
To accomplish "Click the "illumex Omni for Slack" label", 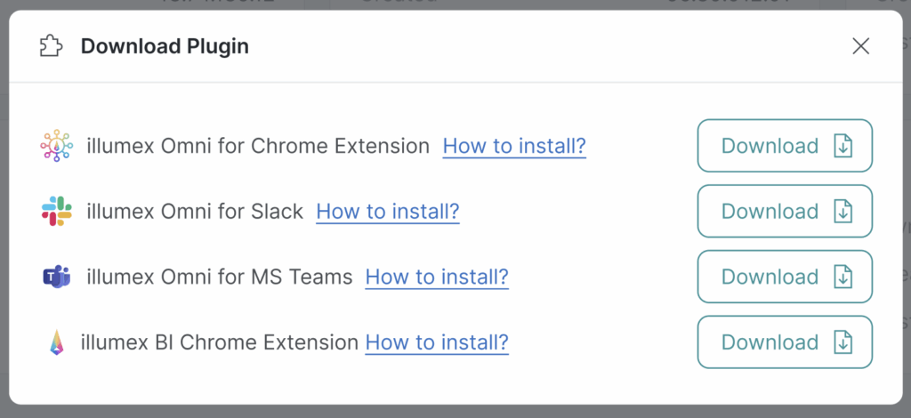I will [195, 212].
